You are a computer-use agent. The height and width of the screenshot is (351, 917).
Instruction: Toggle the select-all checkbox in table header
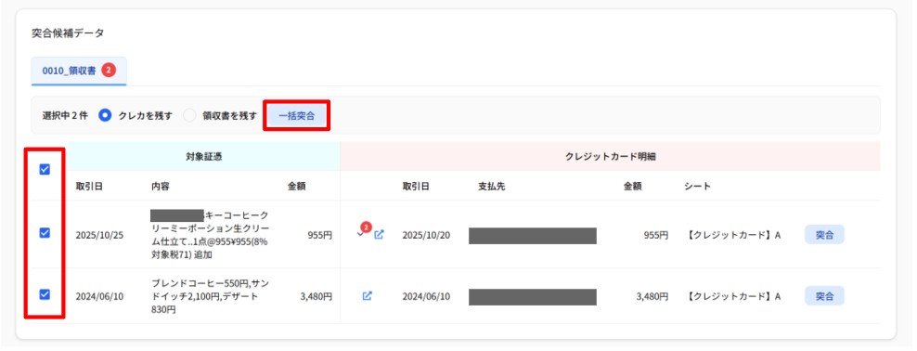[45, 170]
